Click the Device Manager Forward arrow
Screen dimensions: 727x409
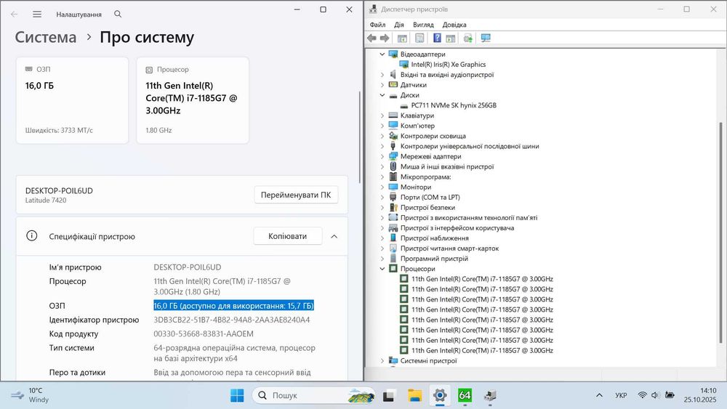tap(385, 38)
